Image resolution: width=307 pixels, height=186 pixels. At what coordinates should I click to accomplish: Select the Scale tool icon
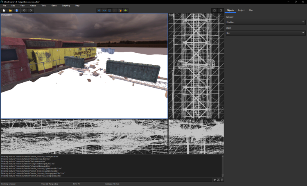tap(110, 10)
